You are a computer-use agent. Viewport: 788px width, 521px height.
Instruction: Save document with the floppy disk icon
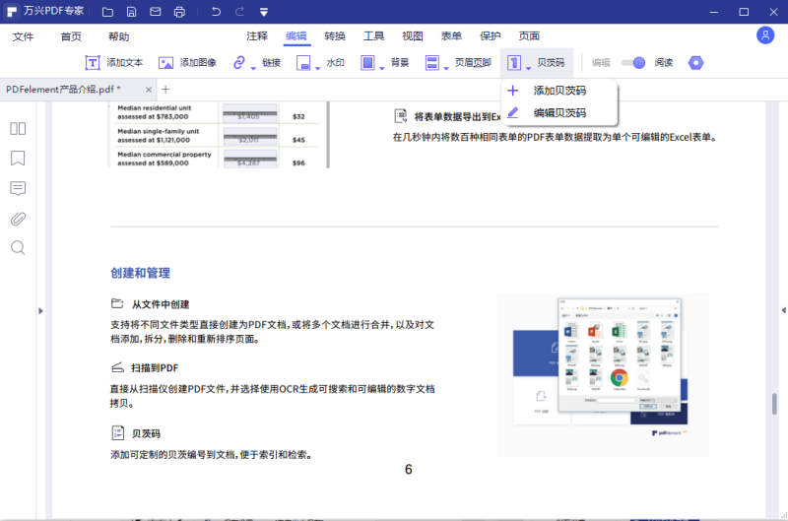pos(131,12)
